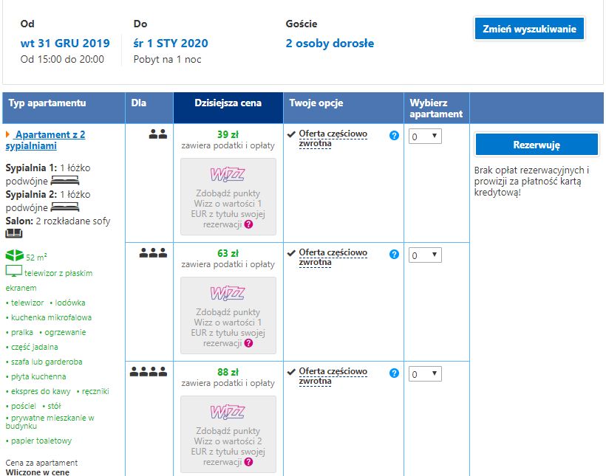
Task: Click the blue help icon in the 39 zł row
Action: (x=394, y=136)
